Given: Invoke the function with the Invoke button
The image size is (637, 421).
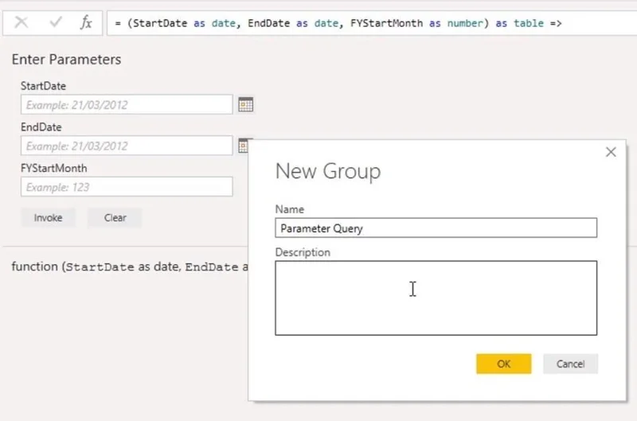Looking at the screenshot, I should pos(48,217).
